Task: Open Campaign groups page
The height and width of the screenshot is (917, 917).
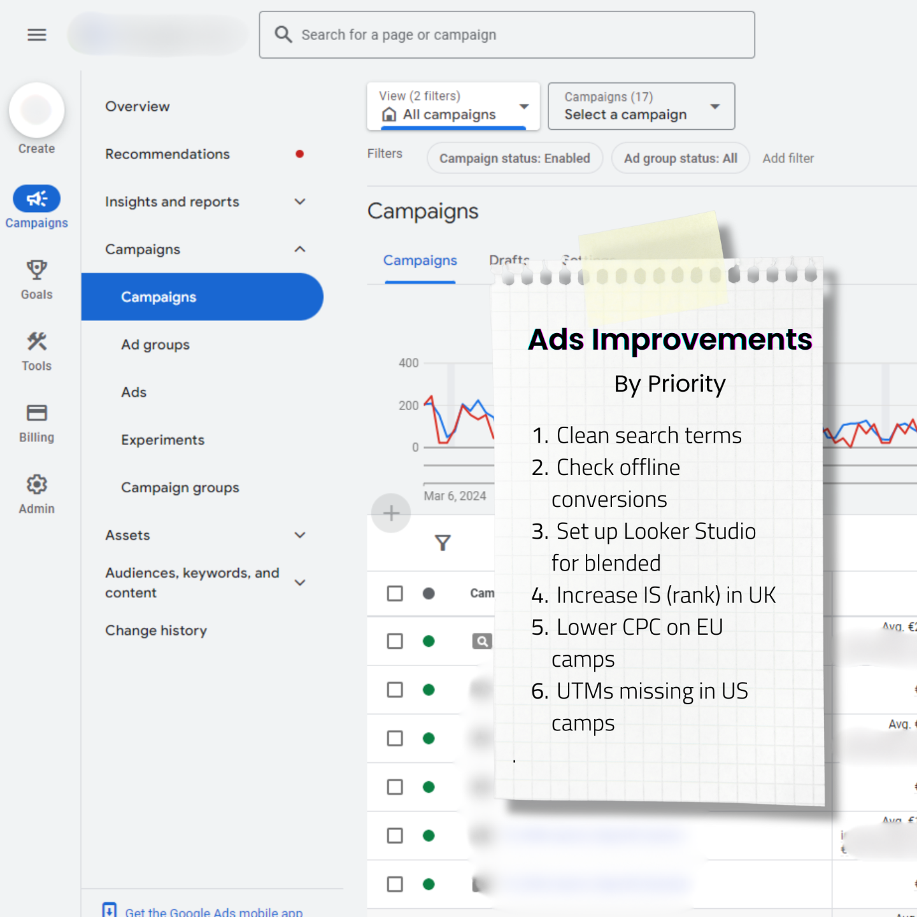Action: (x=180, y=488)
